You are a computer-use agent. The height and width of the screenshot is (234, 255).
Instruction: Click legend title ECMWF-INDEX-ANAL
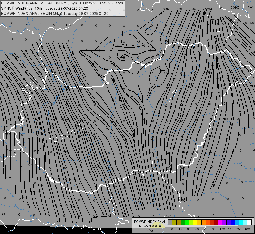point(150,222)
